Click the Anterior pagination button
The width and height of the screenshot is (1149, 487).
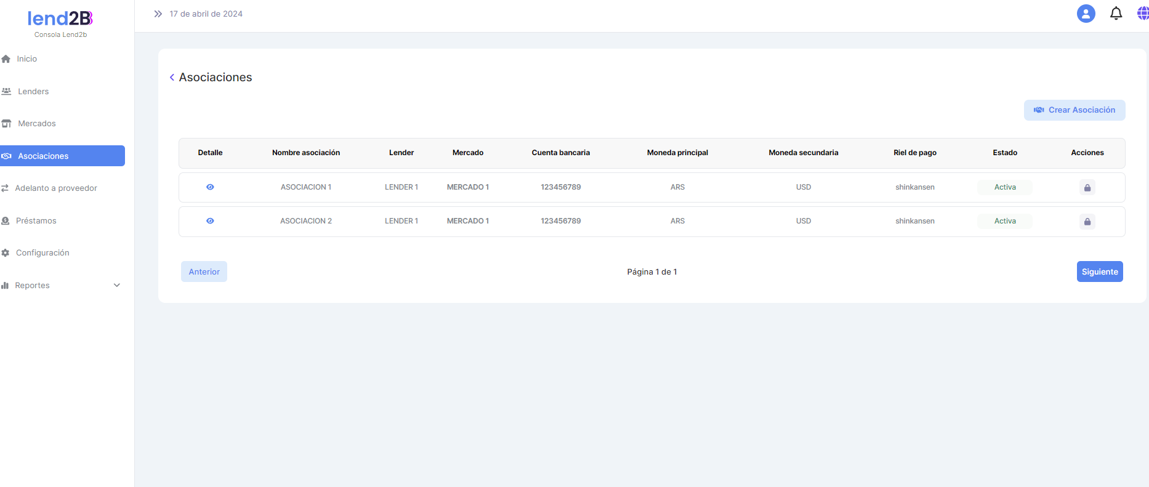(204, 272)
